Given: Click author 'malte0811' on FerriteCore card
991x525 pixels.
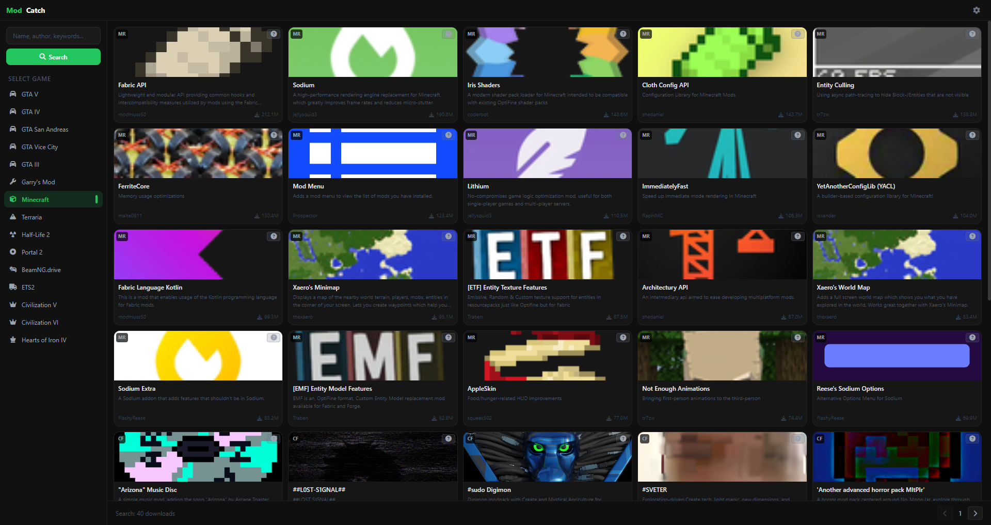Looking at the screenshot, I should 130,216.
